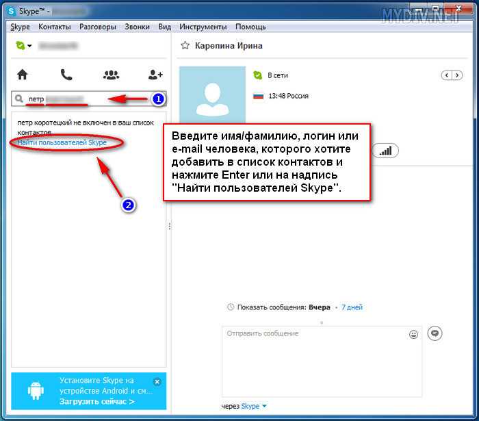Image resolution: width=479 pixels, height=421 pixels.
Task: Focus the contact search field
Action: tap(88, 99)
